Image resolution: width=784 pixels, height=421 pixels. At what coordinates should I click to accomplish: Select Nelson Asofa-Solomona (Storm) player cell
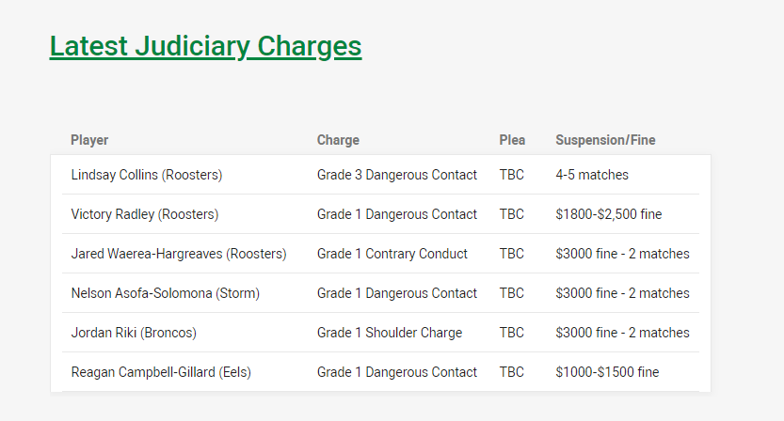coord(166,293)
